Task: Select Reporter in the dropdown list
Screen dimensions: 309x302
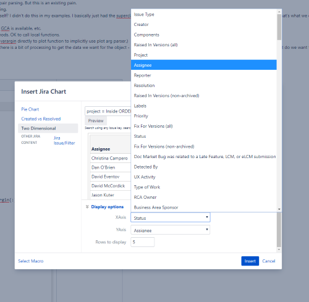Action: (204, 75)
